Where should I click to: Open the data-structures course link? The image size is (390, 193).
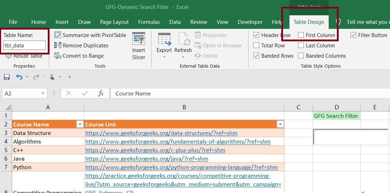click(x=161, y=133)
